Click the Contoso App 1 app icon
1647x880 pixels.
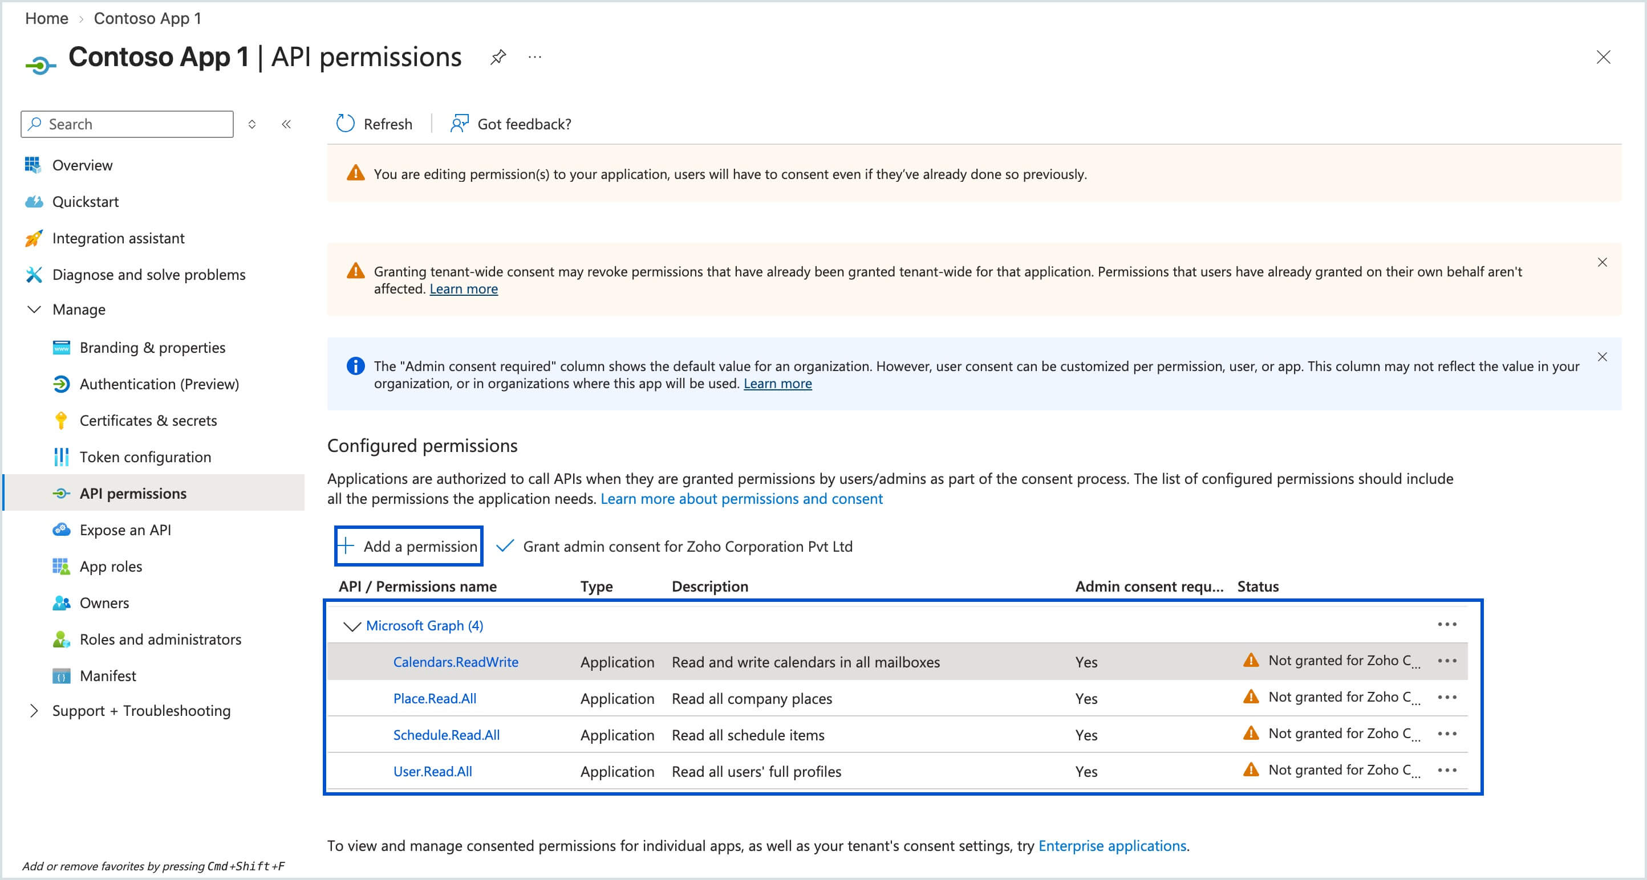(x=40, y=64)
